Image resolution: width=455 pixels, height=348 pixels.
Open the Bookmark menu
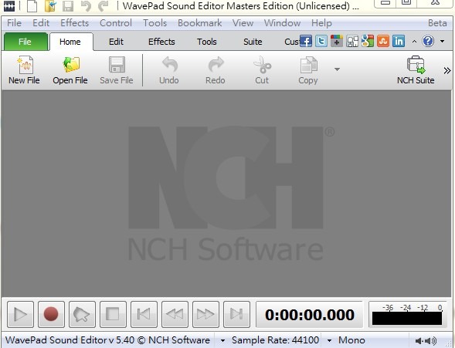(199, 23)
